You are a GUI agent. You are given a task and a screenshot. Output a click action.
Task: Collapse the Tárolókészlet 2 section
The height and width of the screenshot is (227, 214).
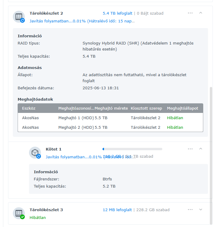click(x=201, y=13)
